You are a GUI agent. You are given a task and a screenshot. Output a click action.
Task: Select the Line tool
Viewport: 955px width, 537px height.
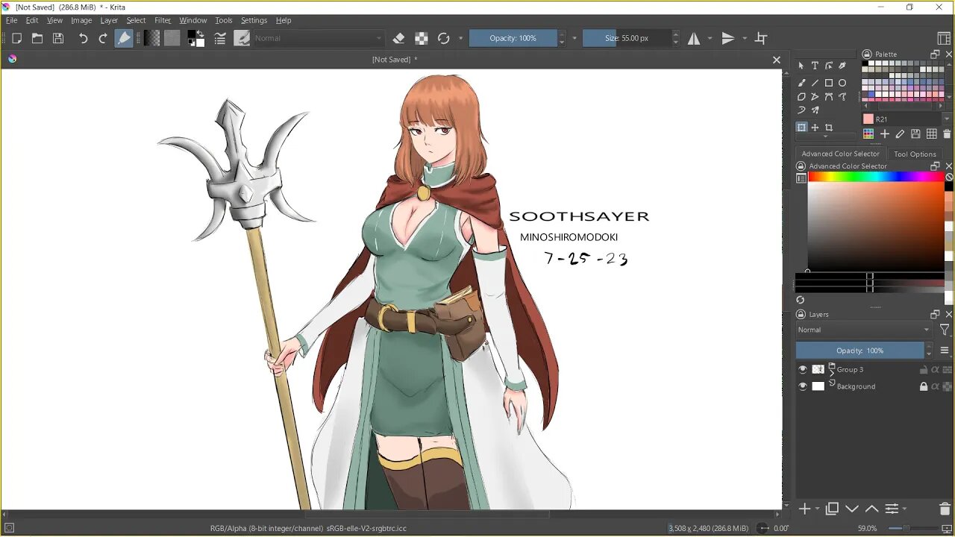tap(815, 83)
